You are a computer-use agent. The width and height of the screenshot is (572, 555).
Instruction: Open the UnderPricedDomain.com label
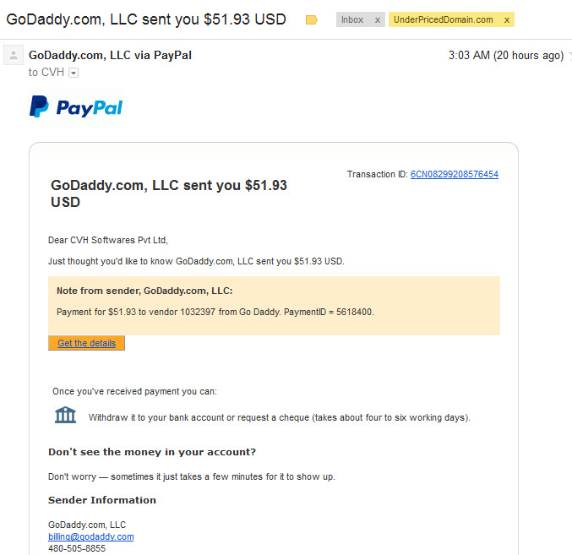tap(443, 19)
